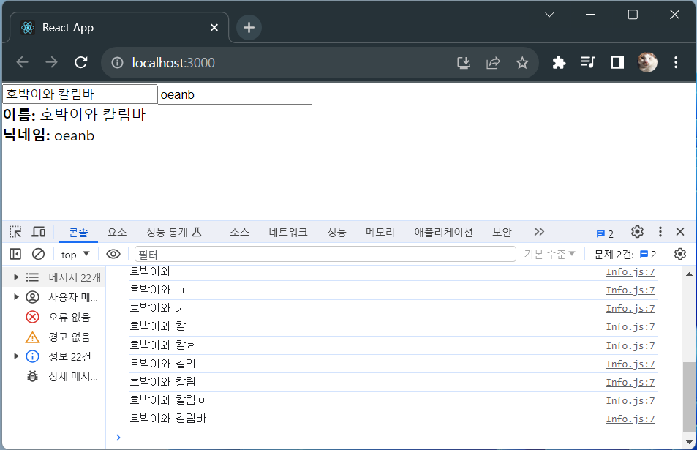Close the DevTools panel

coord(680,232)
